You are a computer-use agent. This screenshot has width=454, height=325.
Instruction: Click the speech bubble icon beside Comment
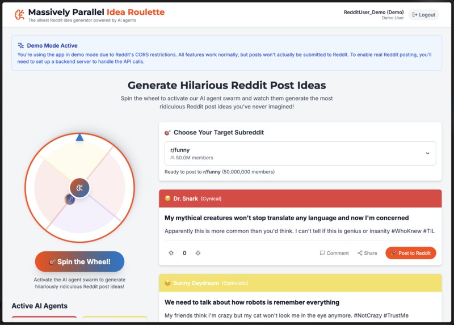click(x=322, y=253)
